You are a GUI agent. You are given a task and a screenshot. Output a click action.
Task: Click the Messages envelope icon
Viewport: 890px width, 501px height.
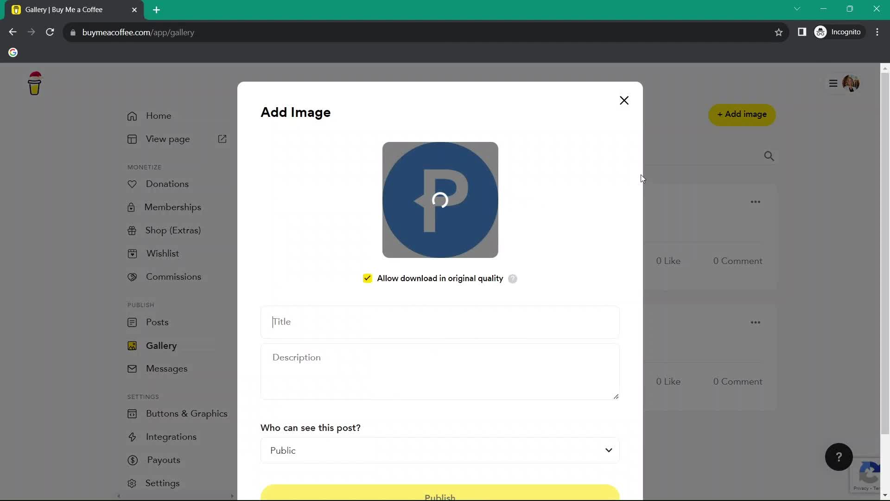[132, 369]
